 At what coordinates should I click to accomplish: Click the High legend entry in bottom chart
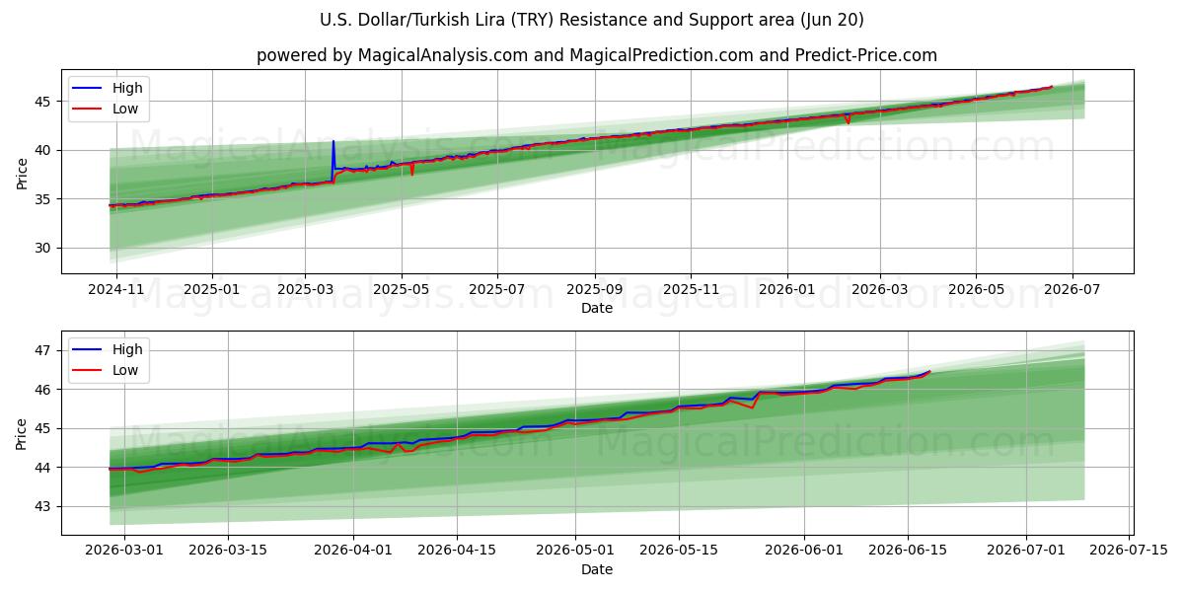(106, 349)
